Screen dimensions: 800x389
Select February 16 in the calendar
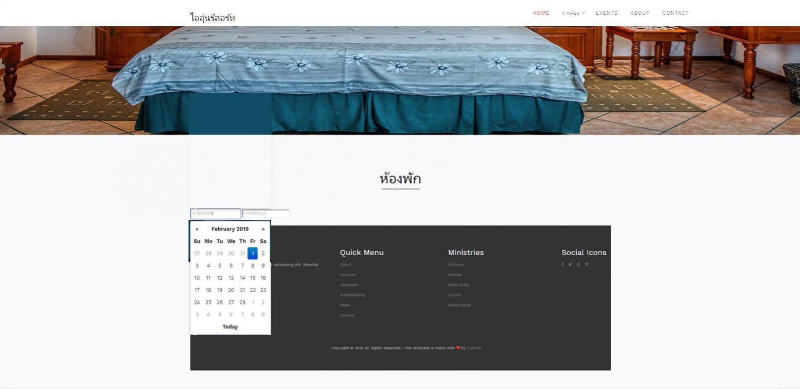(263, 278)
